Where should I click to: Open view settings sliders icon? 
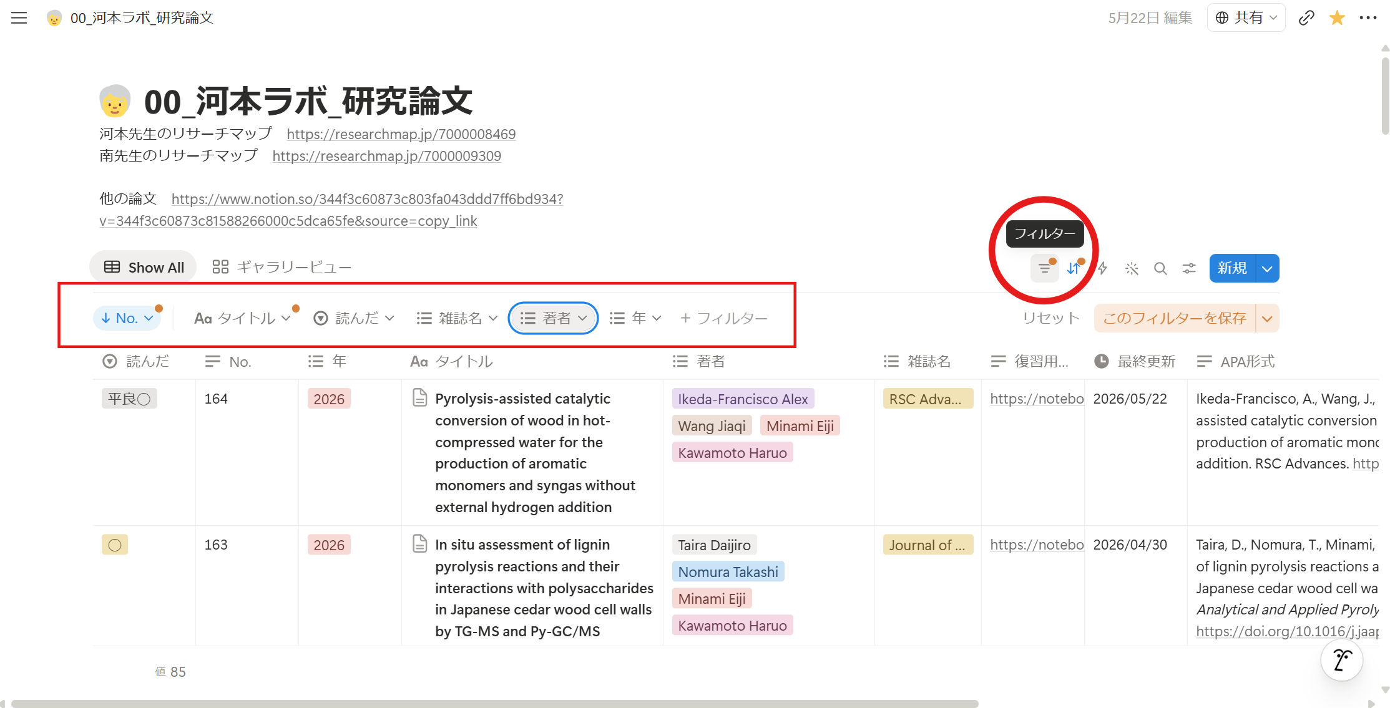tap(1189, 269)
